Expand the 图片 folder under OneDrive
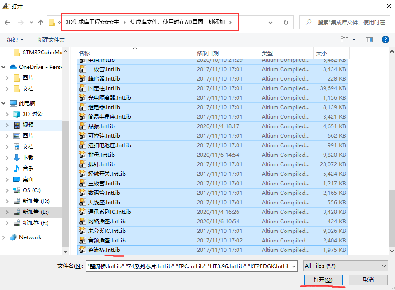The width and height of the screenshot is (395, 290). [x=7, y=78]
